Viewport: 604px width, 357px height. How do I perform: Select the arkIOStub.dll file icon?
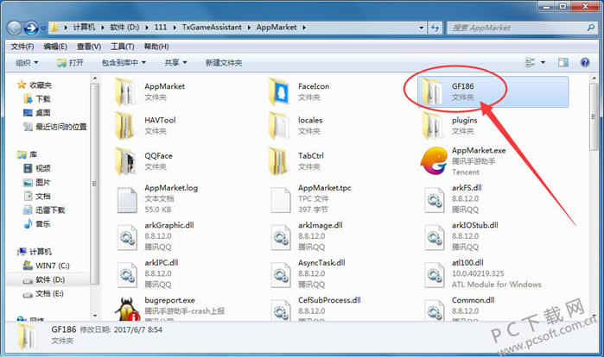tap(435, 237)
